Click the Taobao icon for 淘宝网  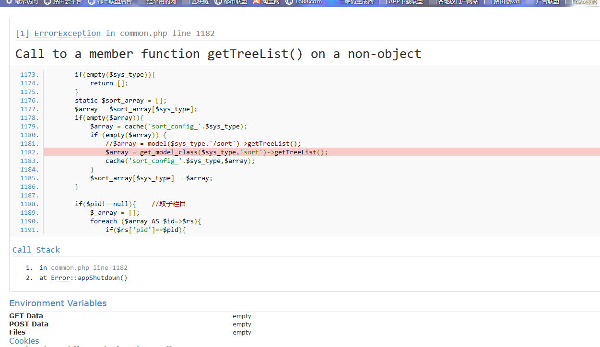tap(257, 1)
